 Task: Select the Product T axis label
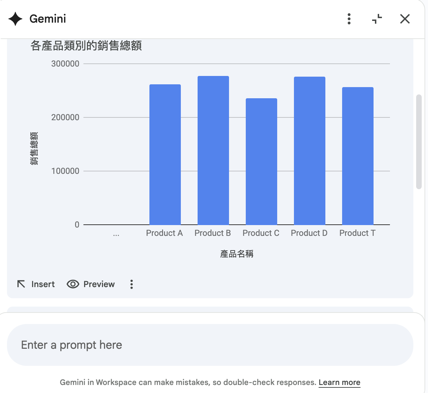click(357, 233)
